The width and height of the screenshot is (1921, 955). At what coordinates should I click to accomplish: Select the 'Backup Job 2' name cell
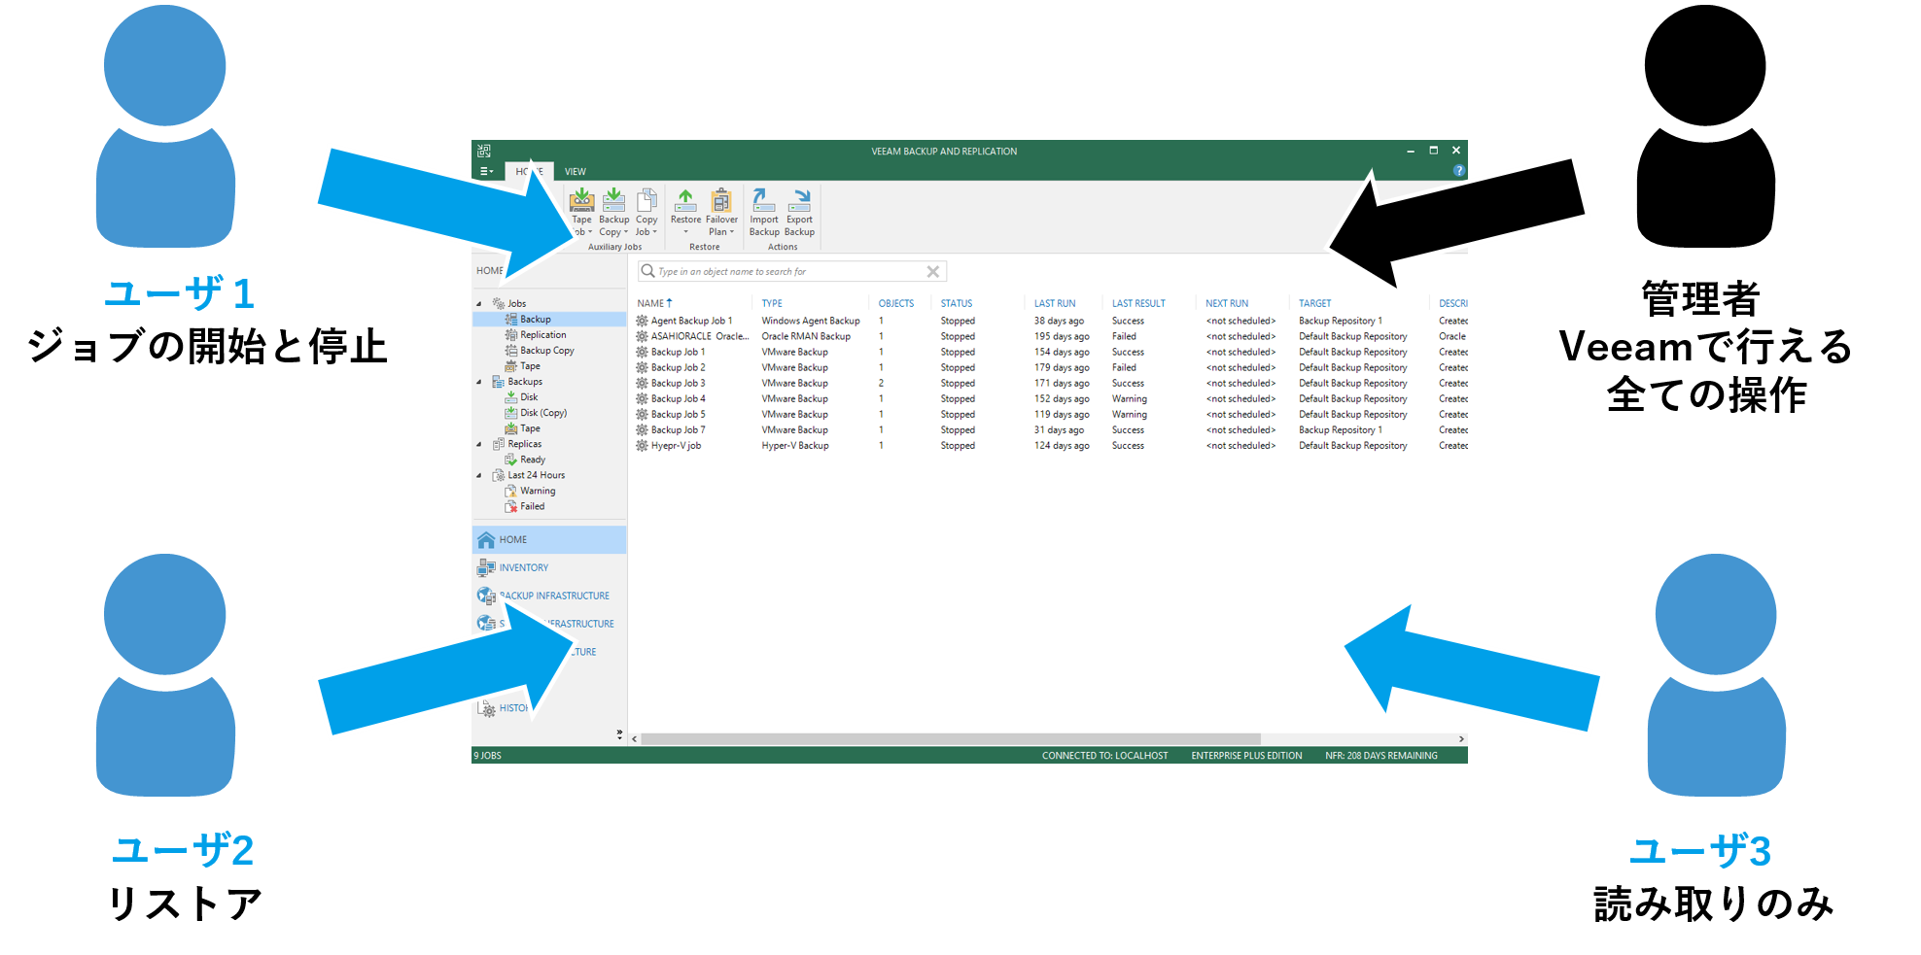679,367
